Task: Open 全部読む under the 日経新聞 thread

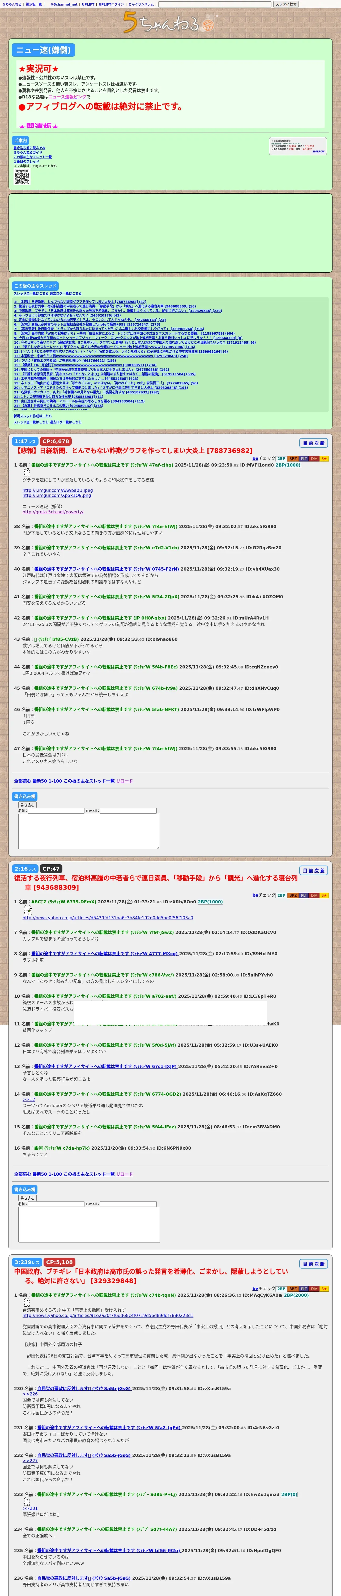Action: [22, 781]
